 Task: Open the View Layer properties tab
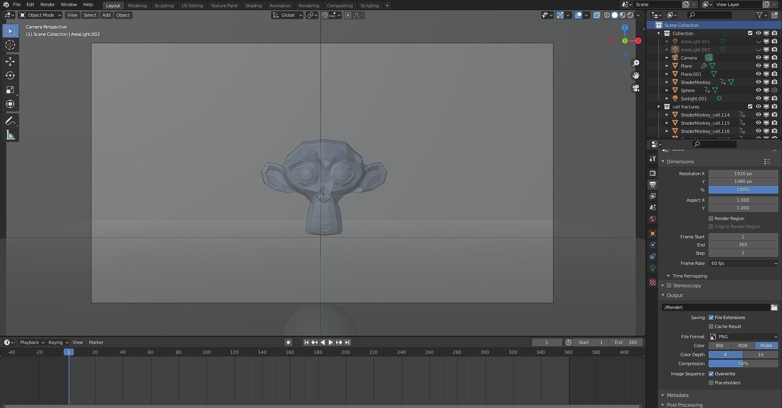(653, 196)
